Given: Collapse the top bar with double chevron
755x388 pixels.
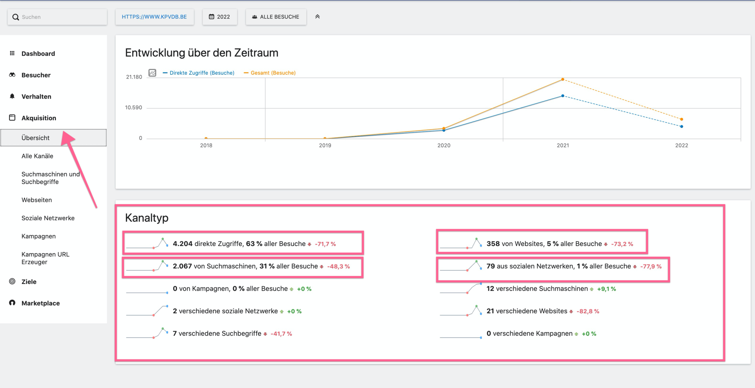Looking at the screenshot, I should point(317,17).
